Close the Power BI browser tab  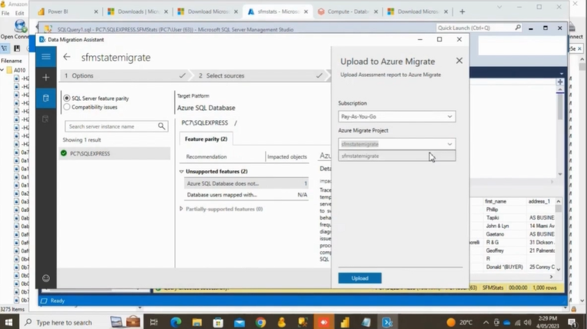96,12
